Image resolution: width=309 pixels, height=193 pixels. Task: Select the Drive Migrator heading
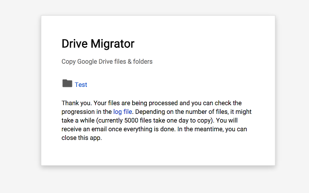(x=98, y=44)
